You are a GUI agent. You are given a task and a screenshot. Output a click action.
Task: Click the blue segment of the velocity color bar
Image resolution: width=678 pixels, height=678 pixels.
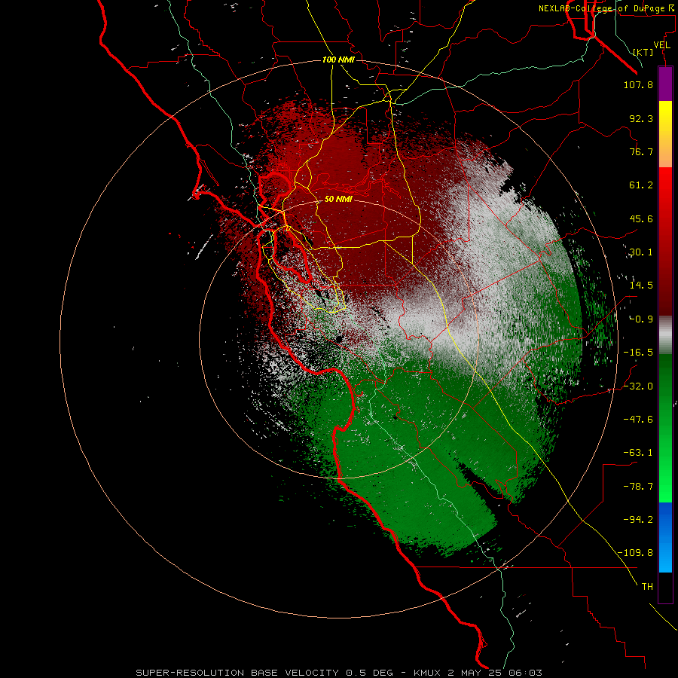(665, 537)
